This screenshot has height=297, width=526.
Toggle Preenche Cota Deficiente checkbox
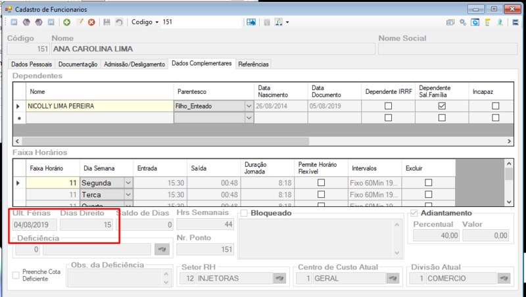point(16,275)
